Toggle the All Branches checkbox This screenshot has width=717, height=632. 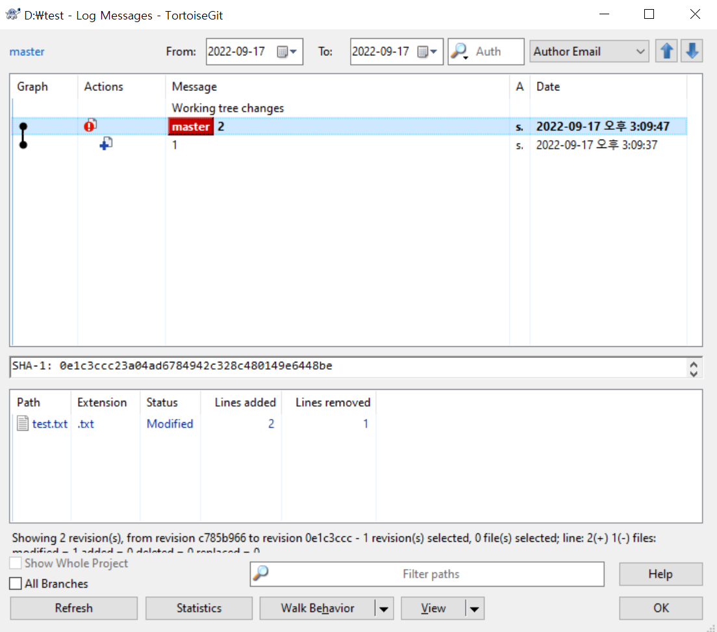click(x=16, y=583)
